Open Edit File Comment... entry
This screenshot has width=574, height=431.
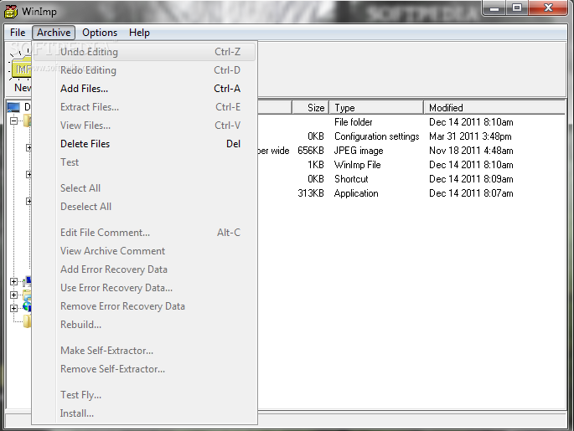click(x=144, y=233)
